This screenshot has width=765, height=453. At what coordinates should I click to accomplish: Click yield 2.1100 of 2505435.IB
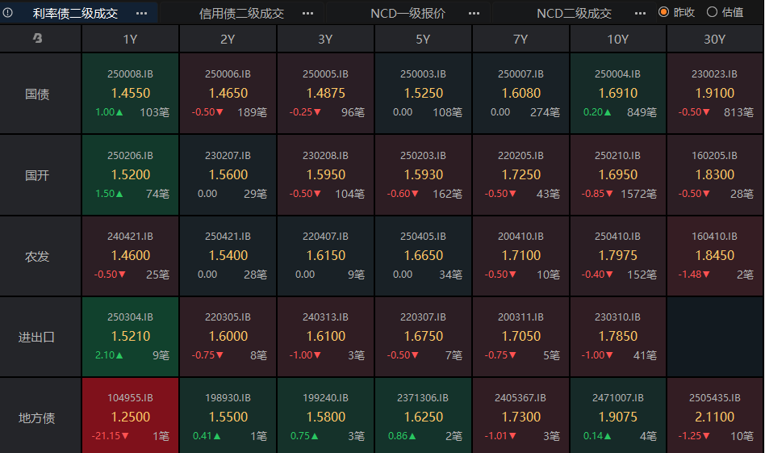[715, 417]
